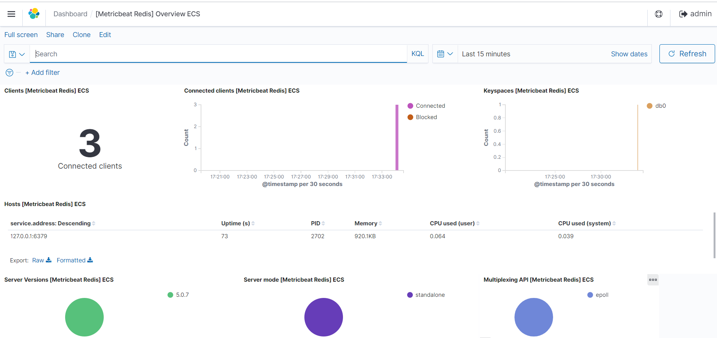
Task: Focus the KQL search input field
Action: [x=220, y=54]
